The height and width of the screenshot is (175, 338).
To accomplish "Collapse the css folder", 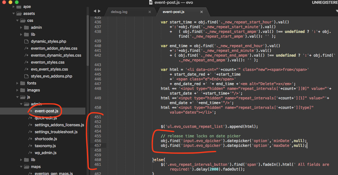I will click(x=17, y=21).
